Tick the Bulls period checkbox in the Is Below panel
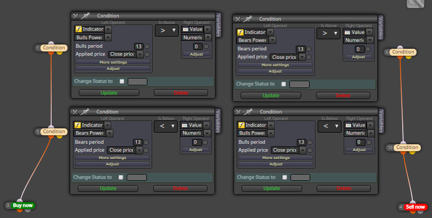The height and width of the screenshot is (218, 432). click(x=310, y=143)
